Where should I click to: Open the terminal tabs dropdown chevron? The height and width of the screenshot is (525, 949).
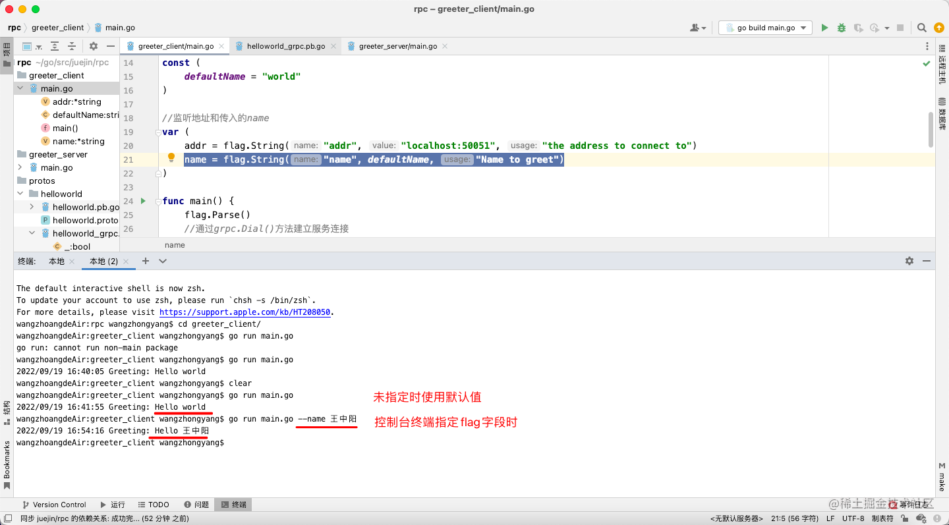pos(163,261)
